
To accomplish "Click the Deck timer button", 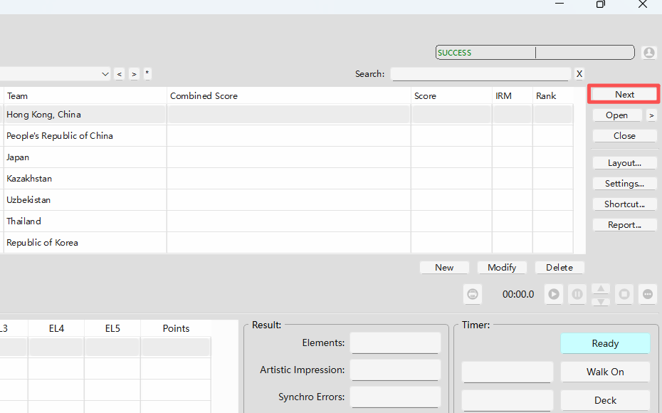I will click(x=605, y=400).
